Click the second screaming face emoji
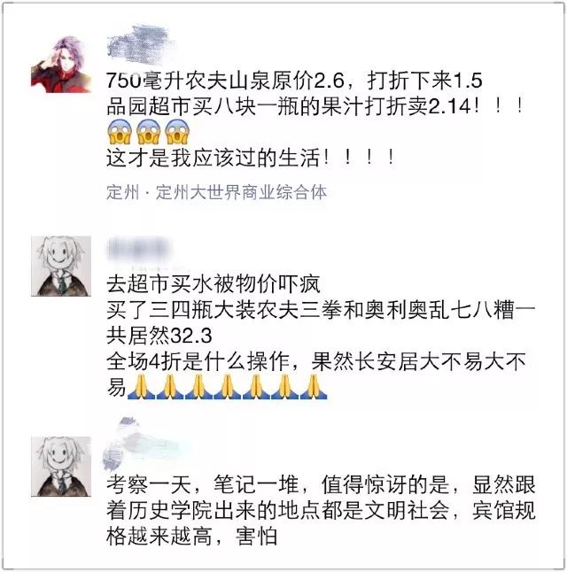567x572 pixels. pos(148,132)
